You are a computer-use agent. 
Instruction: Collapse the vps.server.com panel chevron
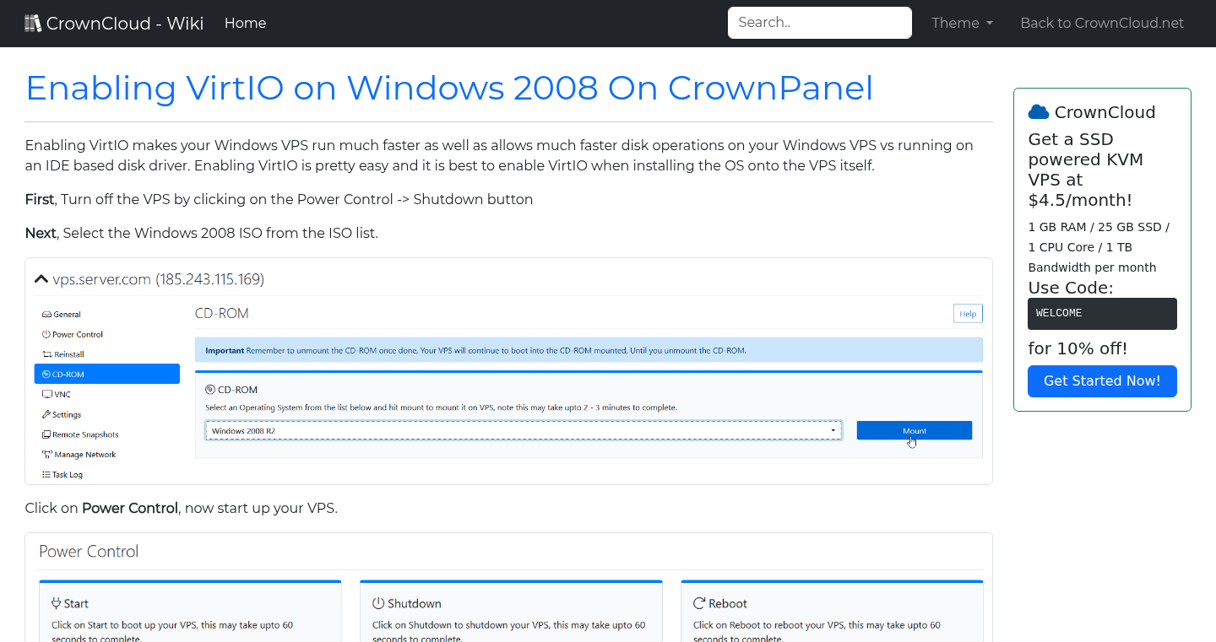(41, 278)
